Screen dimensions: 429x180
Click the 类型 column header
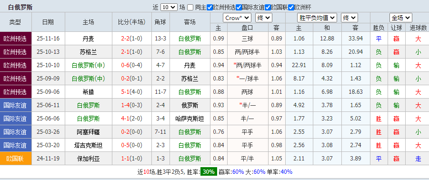[x=16, y=22]
